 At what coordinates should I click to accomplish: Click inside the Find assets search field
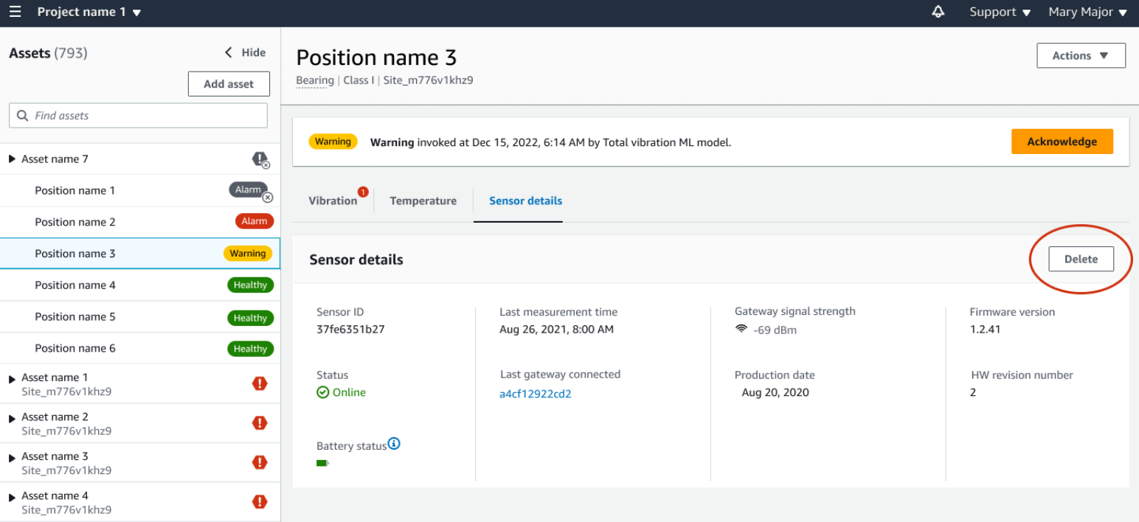[138, 115]
